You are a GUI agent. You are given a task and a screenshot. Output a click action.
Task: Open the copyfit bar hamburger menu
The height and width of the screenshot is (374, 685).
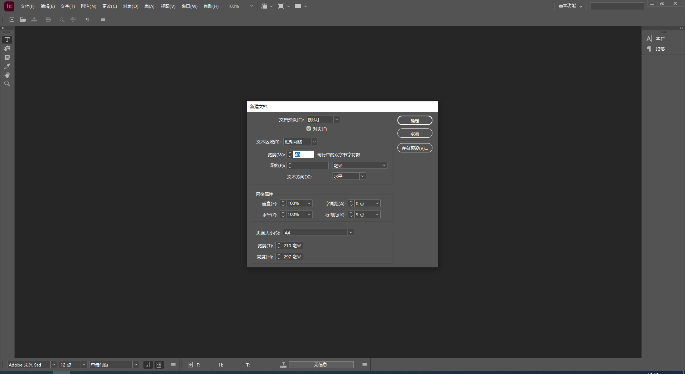[365, 365]
